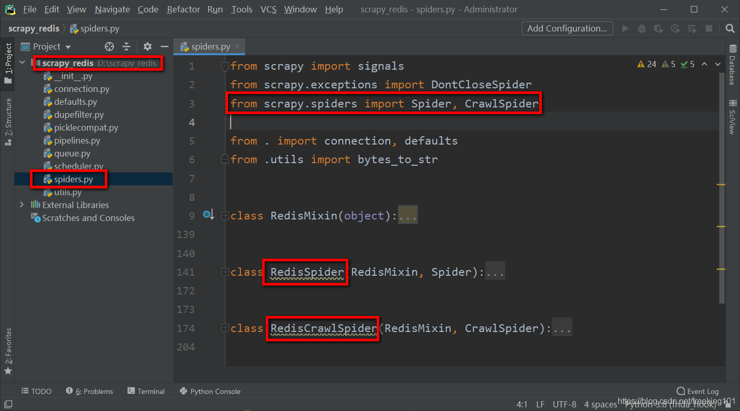Expand the RedisSpider class fold at line 141
Image resolution: width=740 pixels, height=411 pixels.
coord(224,272)
